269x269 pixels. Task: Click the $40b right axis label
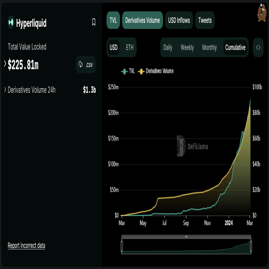[256, 164]
